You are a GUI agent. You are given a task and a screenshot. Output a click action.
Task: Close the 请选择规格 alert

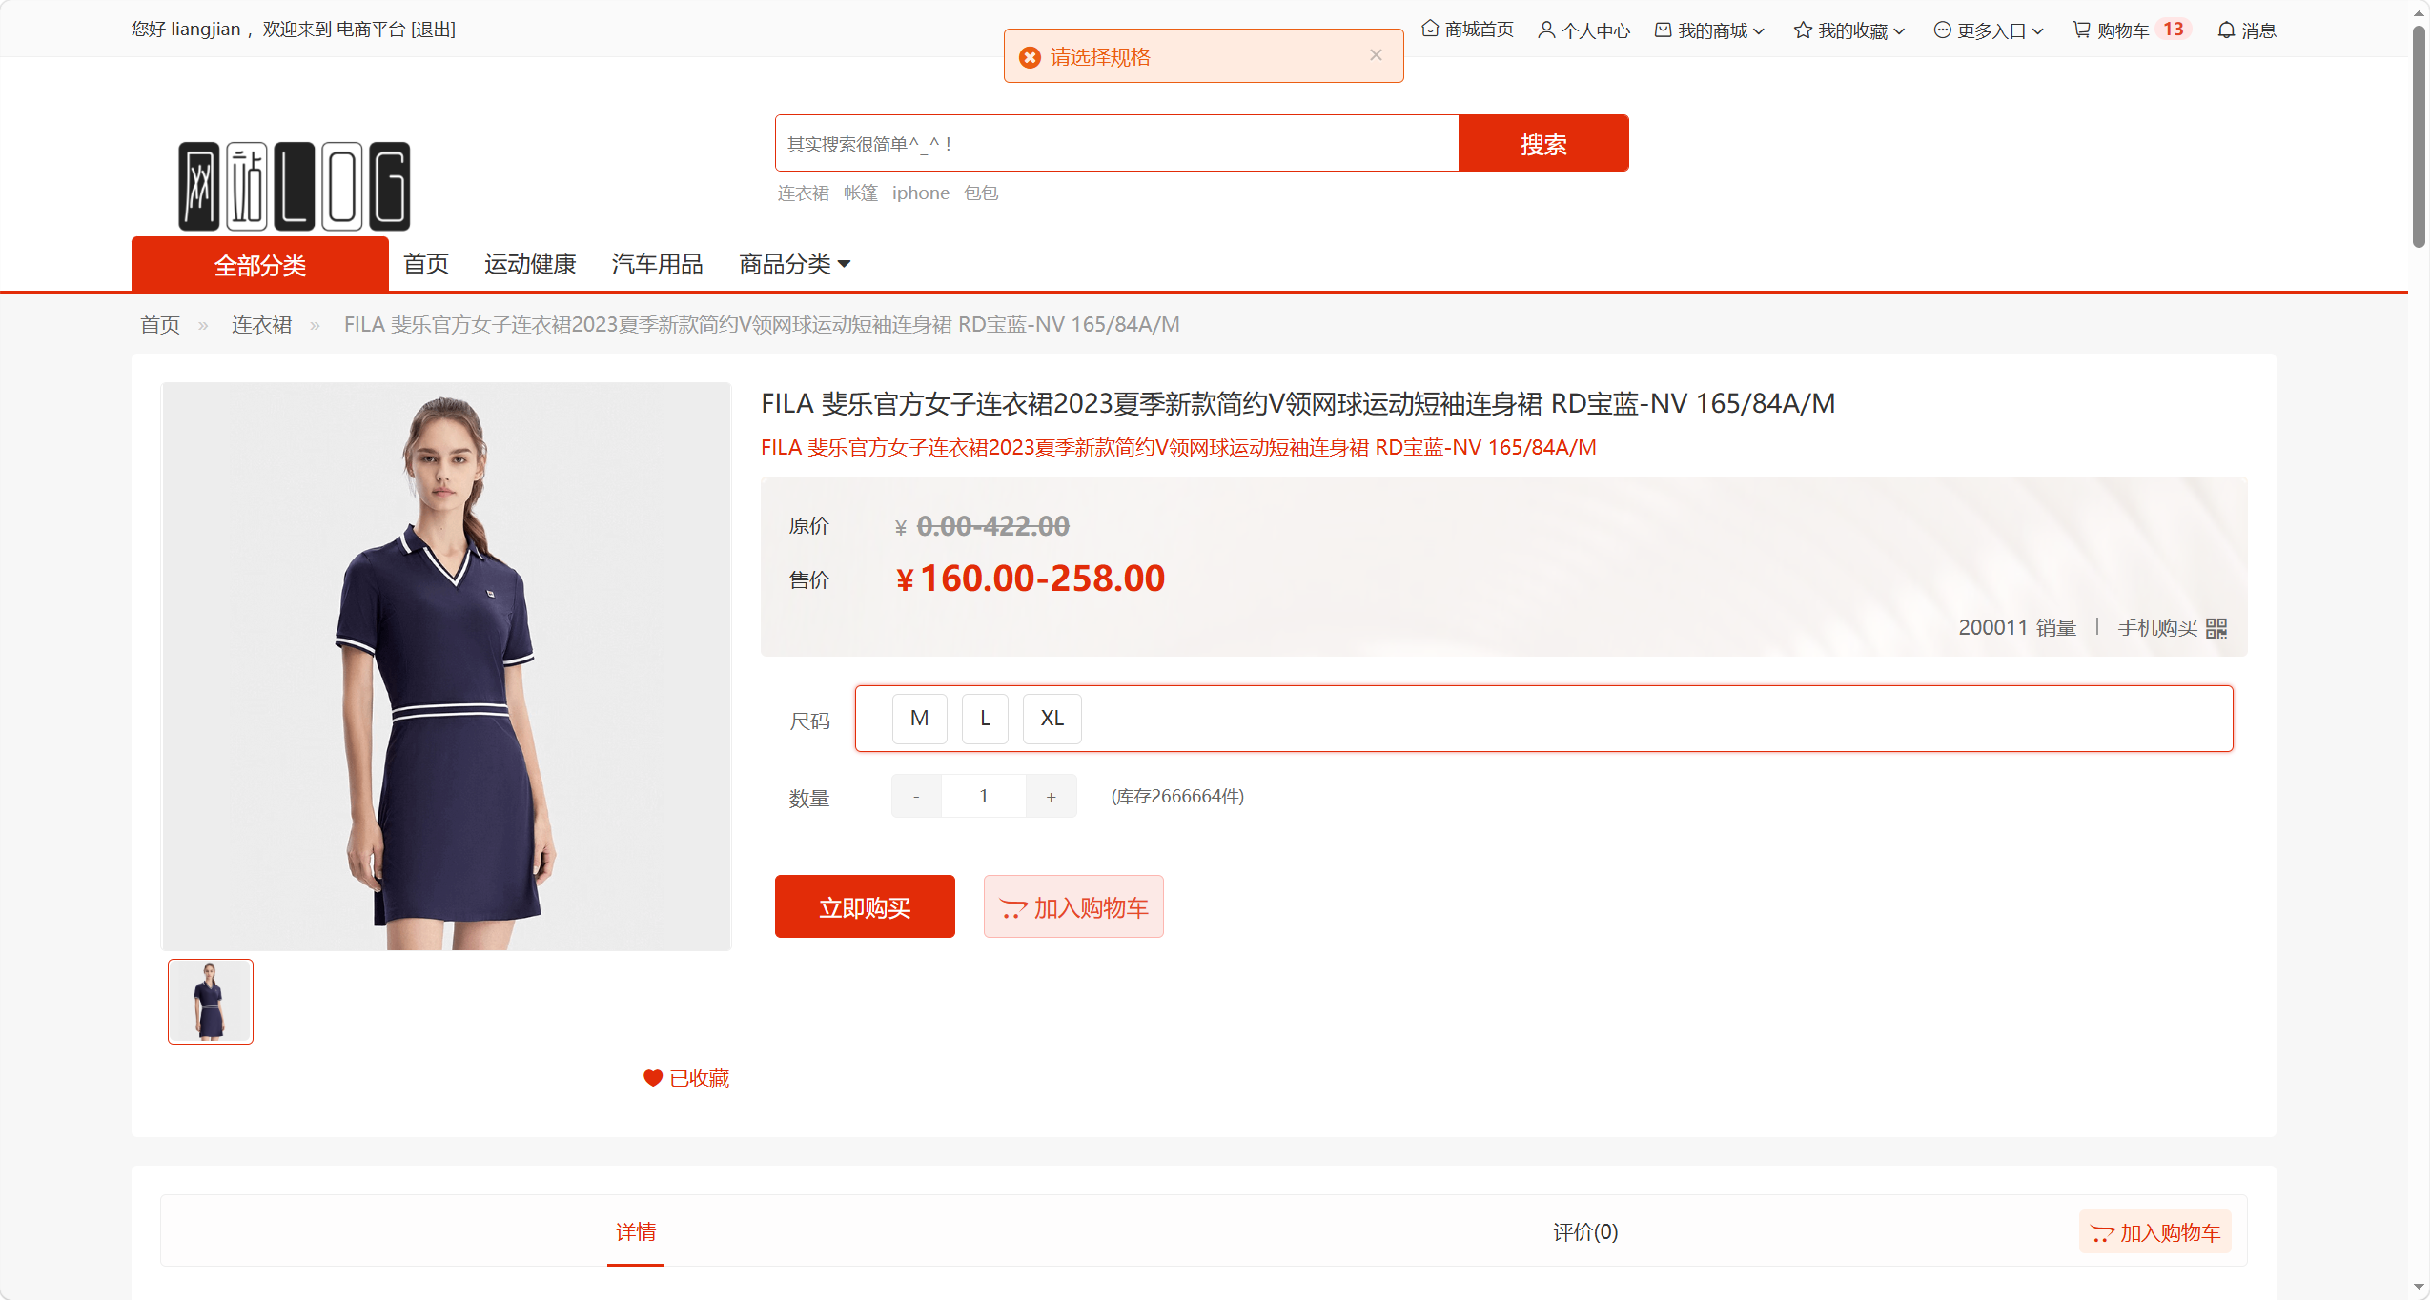1376,55
